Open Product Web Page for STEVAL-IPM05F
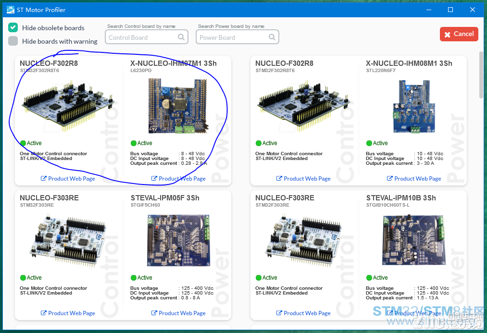Viewport: 487px width, 333px height. [178, 313]
